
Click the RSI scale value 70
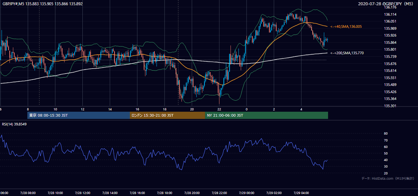point(386,140)
